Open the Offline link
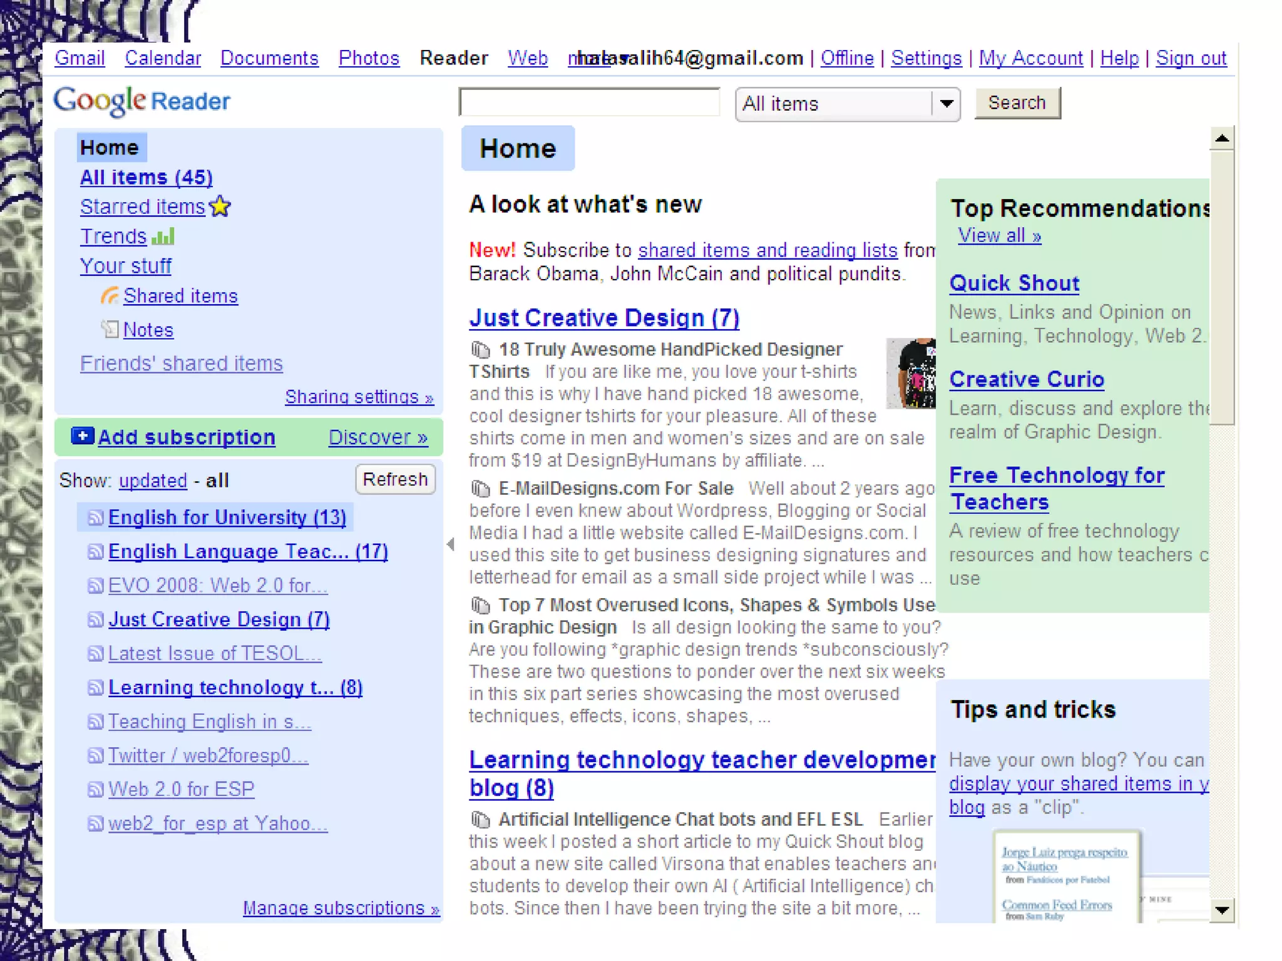This screenshot has width=1282, height=961. tap(847, 58)
